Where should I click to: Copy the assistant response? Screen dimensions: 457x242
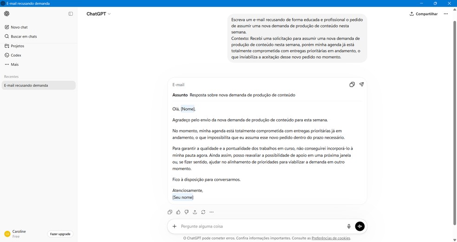(x=170, y=212)
